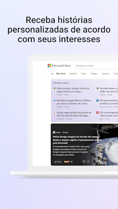The width and height of the screenshot is (118, 209).
Task: Click the Metro source icon on NASA card
Action: pyautogui.click(x=54, y=132)
